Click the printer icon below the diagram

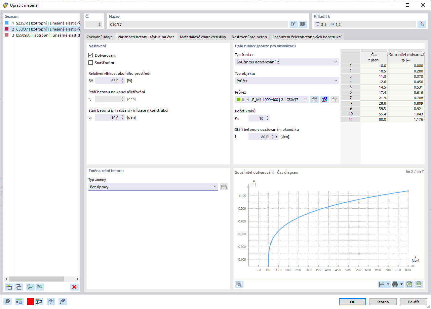[x=395, y=284]
